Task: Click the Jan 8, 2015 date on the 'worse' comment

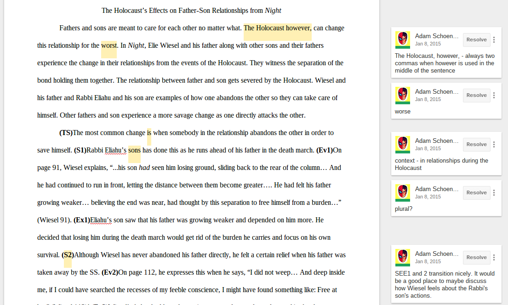Action: point(428,99)
